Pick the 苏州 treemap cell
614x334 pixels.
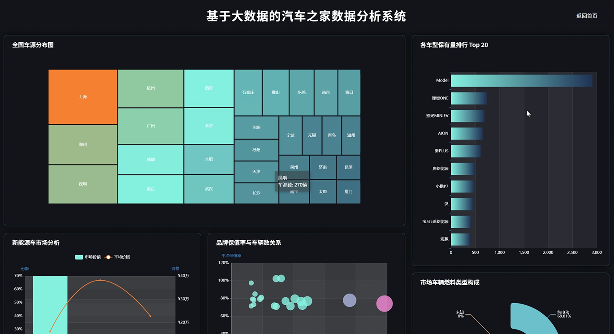click(256, 150)
